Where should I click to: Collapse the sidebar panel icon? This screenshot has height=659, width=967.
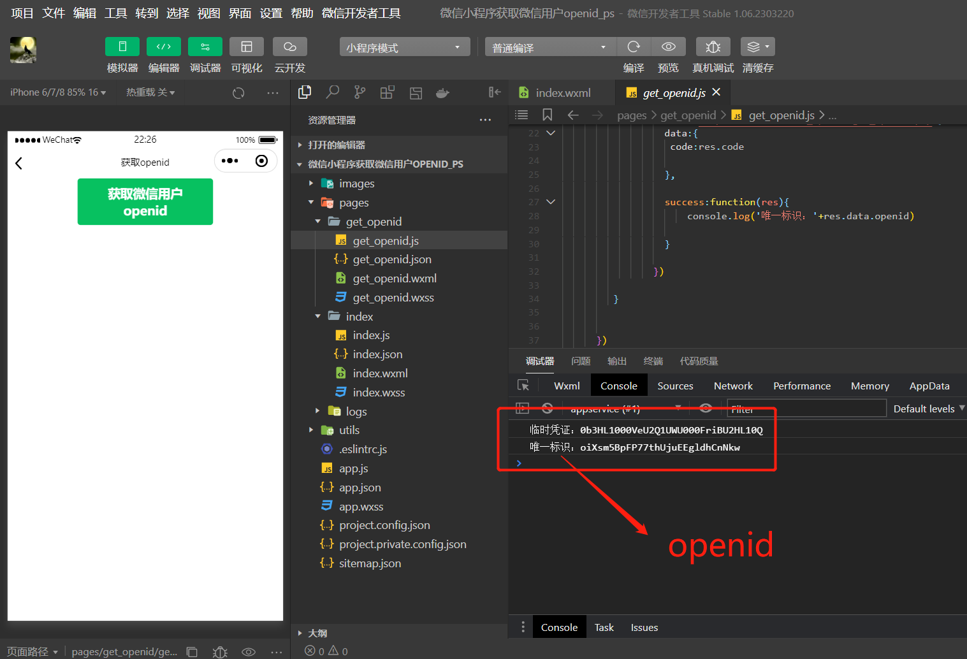495,92
